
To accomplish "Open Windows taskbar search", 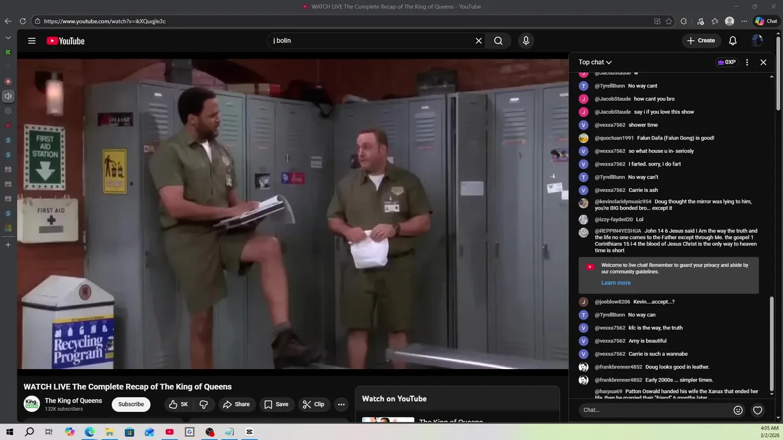I will click(x=29, y=432).
